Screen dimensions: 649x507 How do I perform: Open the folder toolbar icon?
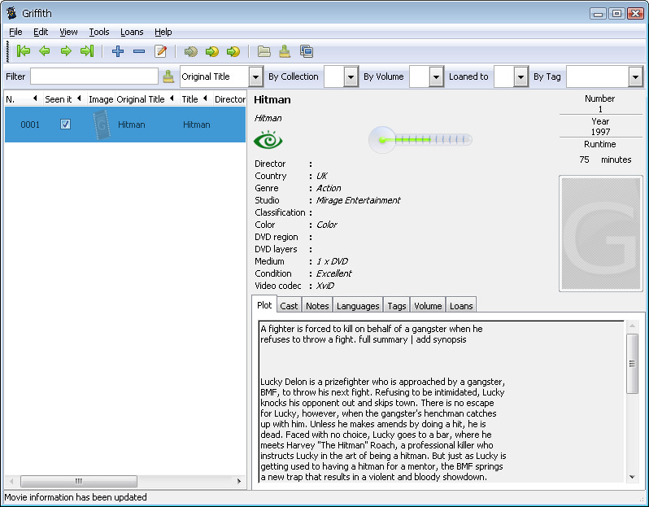coord(264,51)
